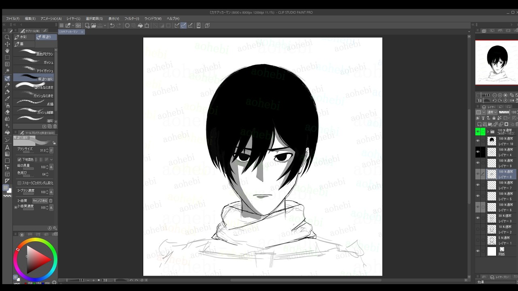518x291 pixels.
Task: Click the キャンバス地II paper texture button
Action: pyautogui.click(x=40, y=201)
